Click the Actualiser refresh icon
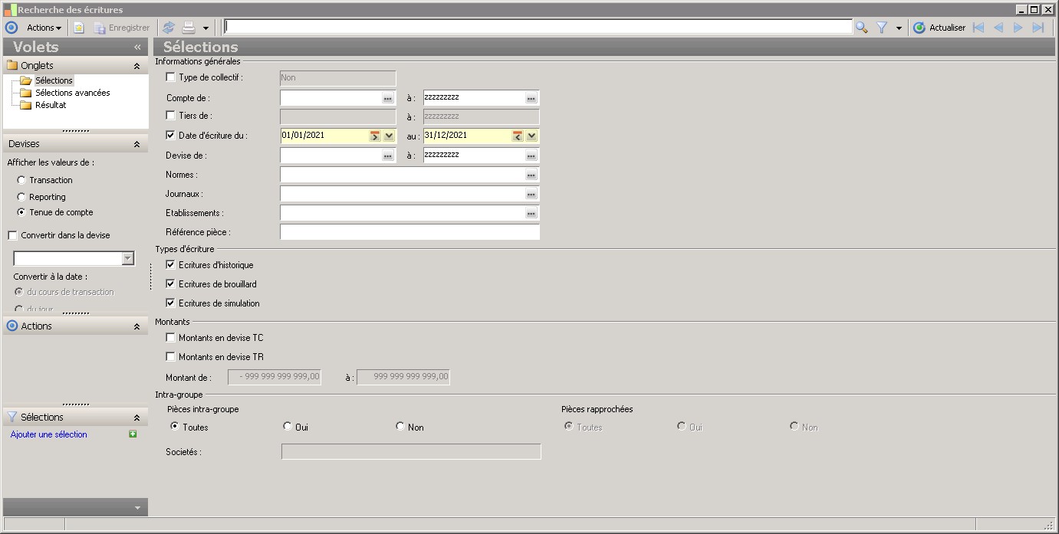1059x534 pixels. click(919, 28)
